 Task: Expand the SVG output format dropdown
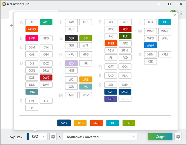pyautogui.click(x=44, y=137)
